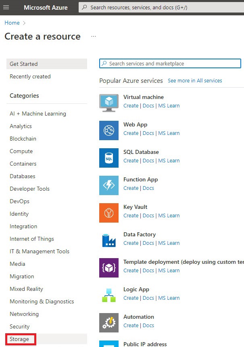Image resolution: width=244 pixels, height=347 pixels.
Task: Open the Integration category
Action: tap(23, 226)
